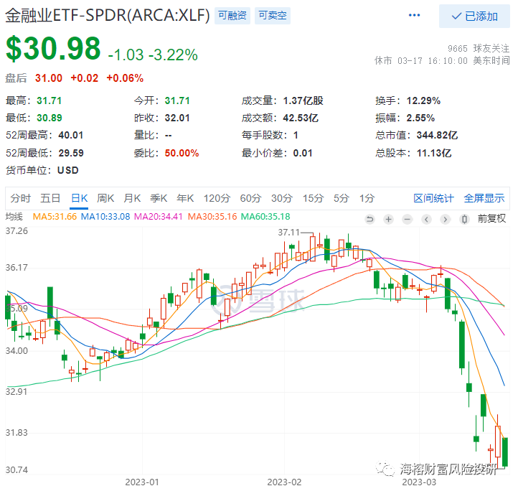
Task: Switch to the 15分 chart tab
Action: (313, 198)
